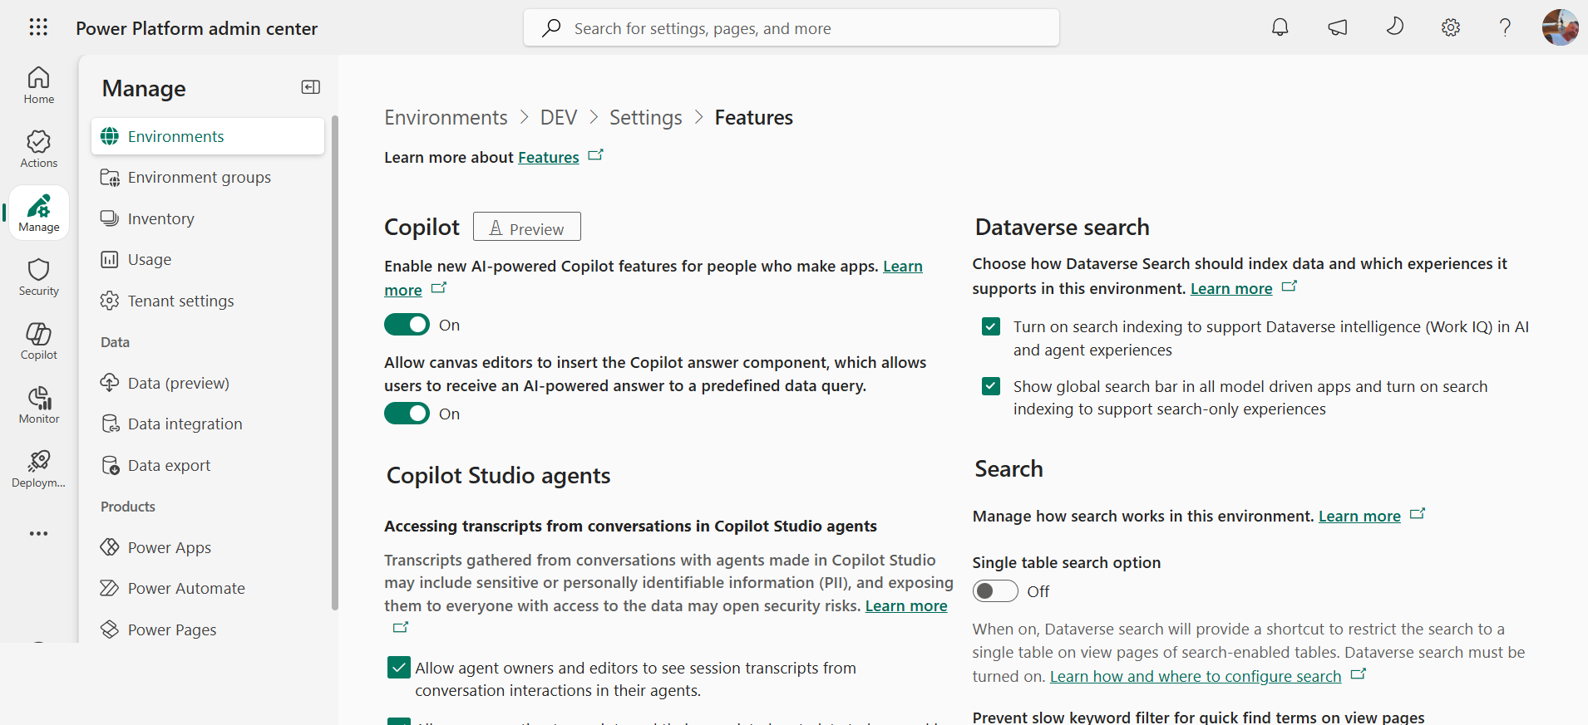The width and height of the screenshot is (1588, 725).
Task: Toggle dark mode moon icon
Action: tap(1394, 27)
